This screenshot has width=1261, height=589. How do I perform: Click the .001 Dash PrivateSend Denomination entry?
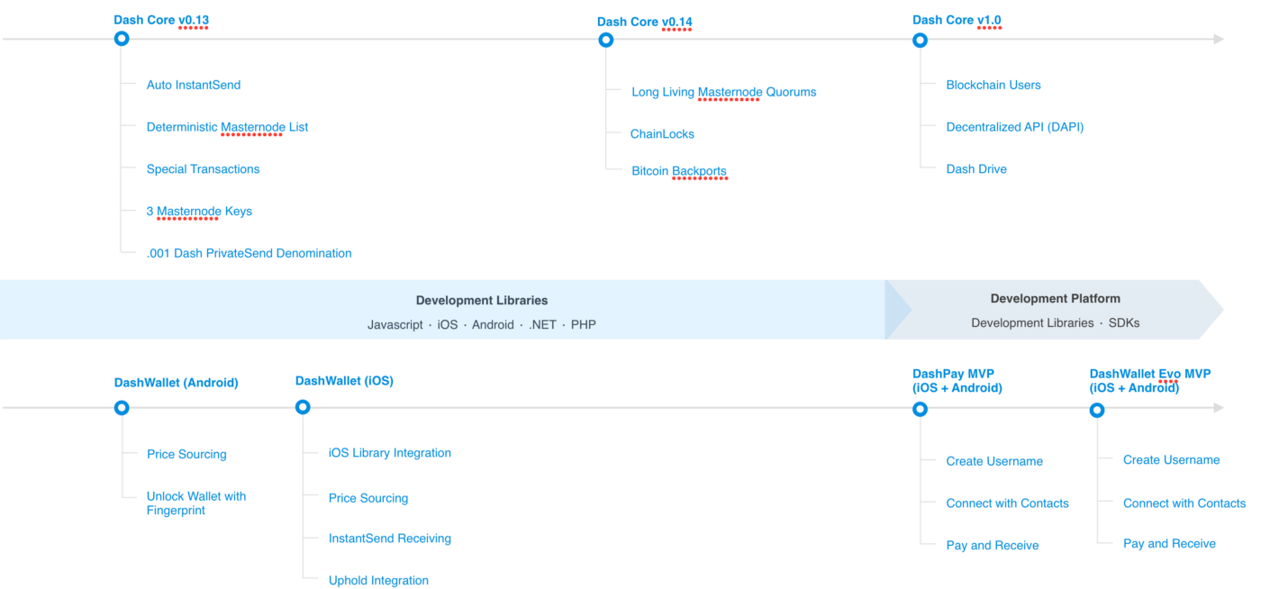click(249, 253)
